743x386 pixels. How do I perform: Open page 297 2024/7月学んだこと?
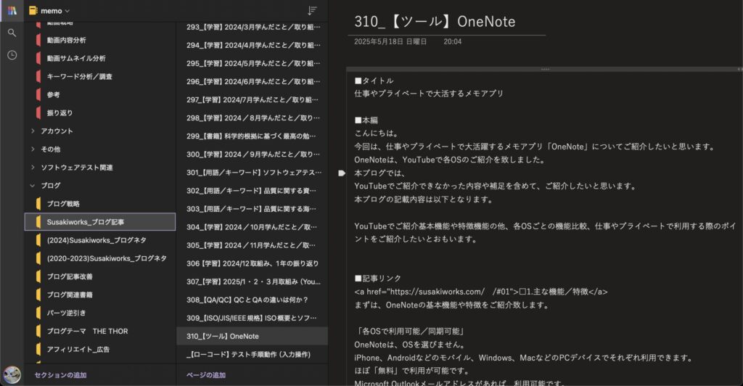(252, 99)
